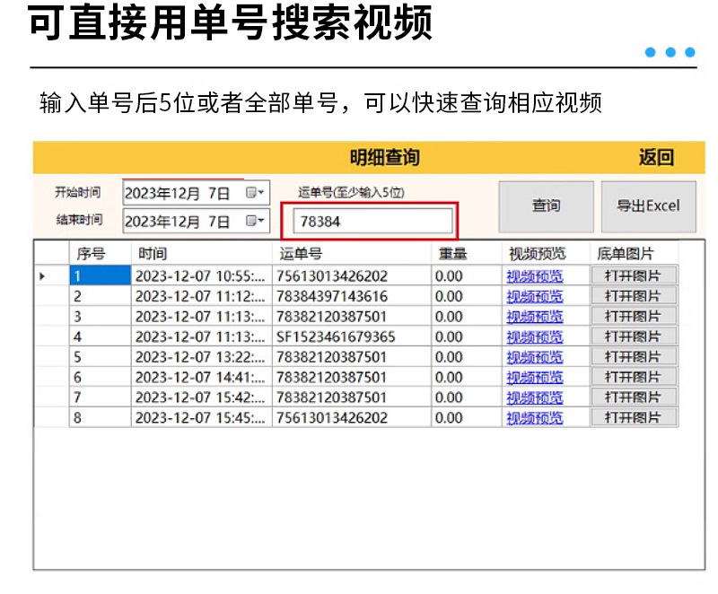Click the 查询 search button
718x594 pixels.
click(x=547, y=206)
